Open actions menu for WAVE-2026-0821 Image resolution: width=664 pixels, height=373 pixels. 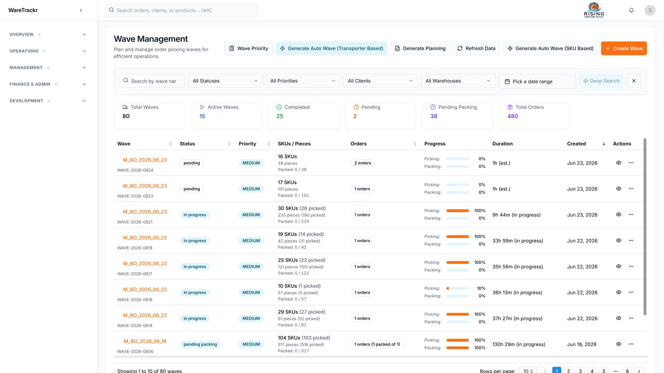point(631,215)
